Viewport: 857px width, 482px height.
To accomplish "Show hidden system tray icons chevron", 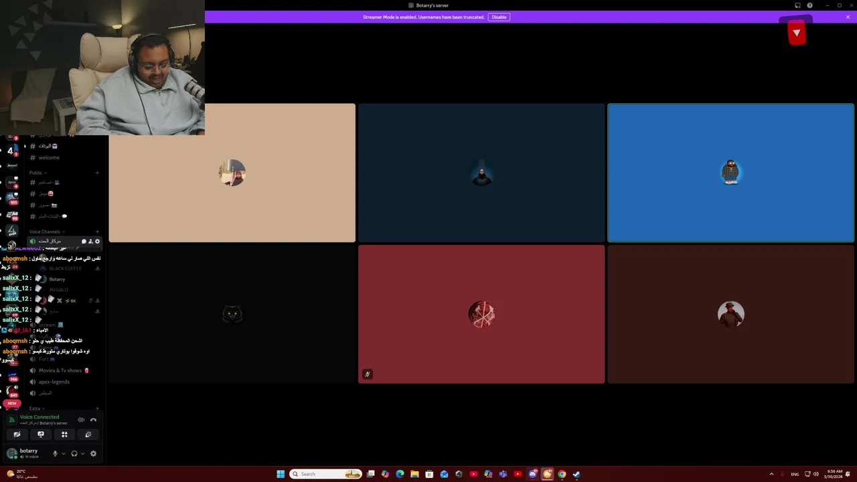I will point(771,474).
